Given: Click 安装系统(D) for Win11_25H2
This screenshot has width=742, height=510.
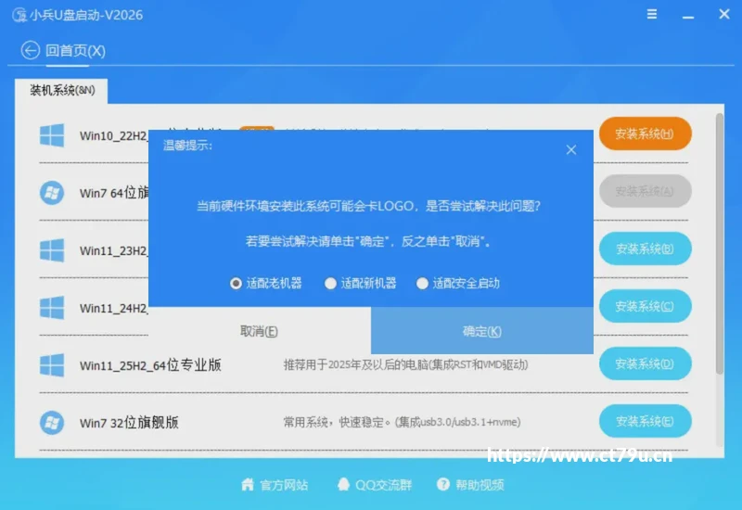Looking at the screenshot, I should point(645,363).
